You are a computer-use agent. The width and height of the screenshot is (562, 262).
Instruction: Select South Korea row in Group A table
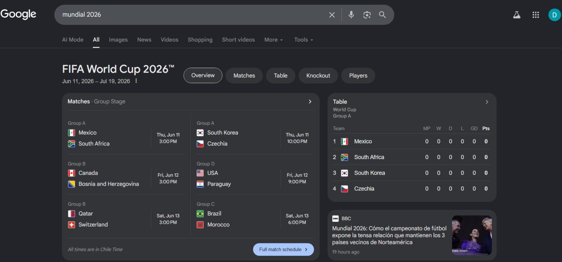pos(412,173)
